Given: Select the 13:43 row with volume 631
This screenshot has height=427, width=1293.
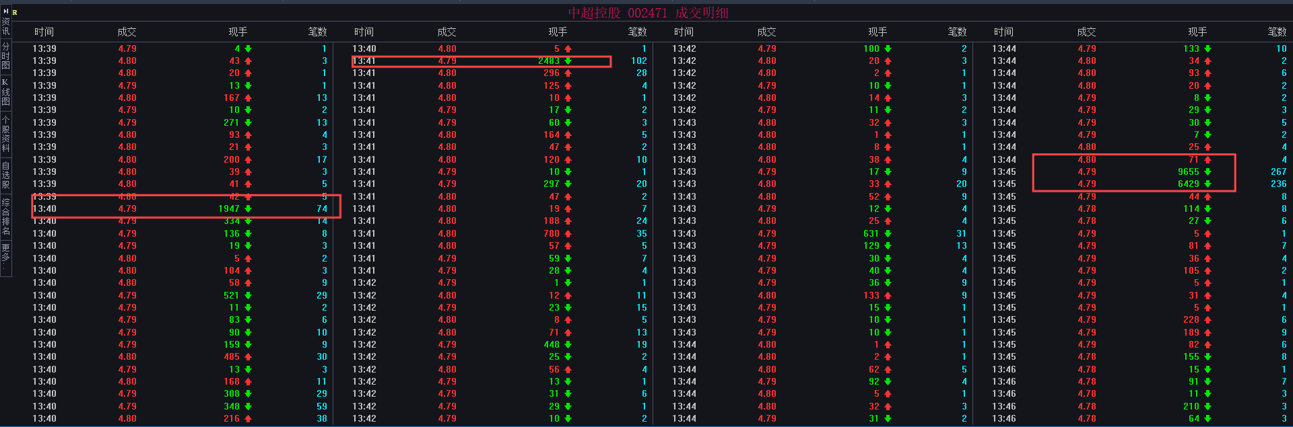Looking at the screenshot, I should pyautogui.click(x=820, y=233).
